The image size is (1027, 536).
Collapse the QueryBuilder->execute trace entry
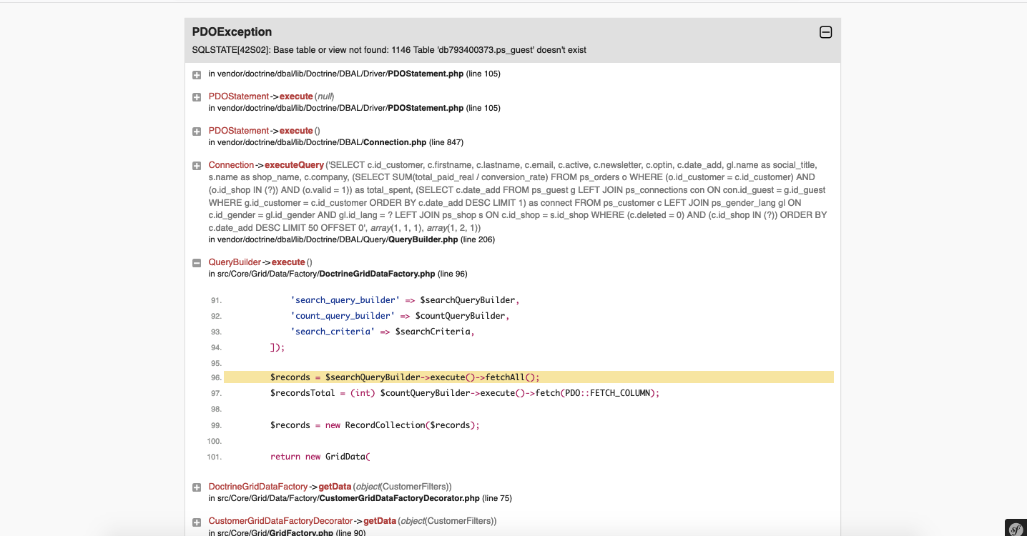click(197, 262)
